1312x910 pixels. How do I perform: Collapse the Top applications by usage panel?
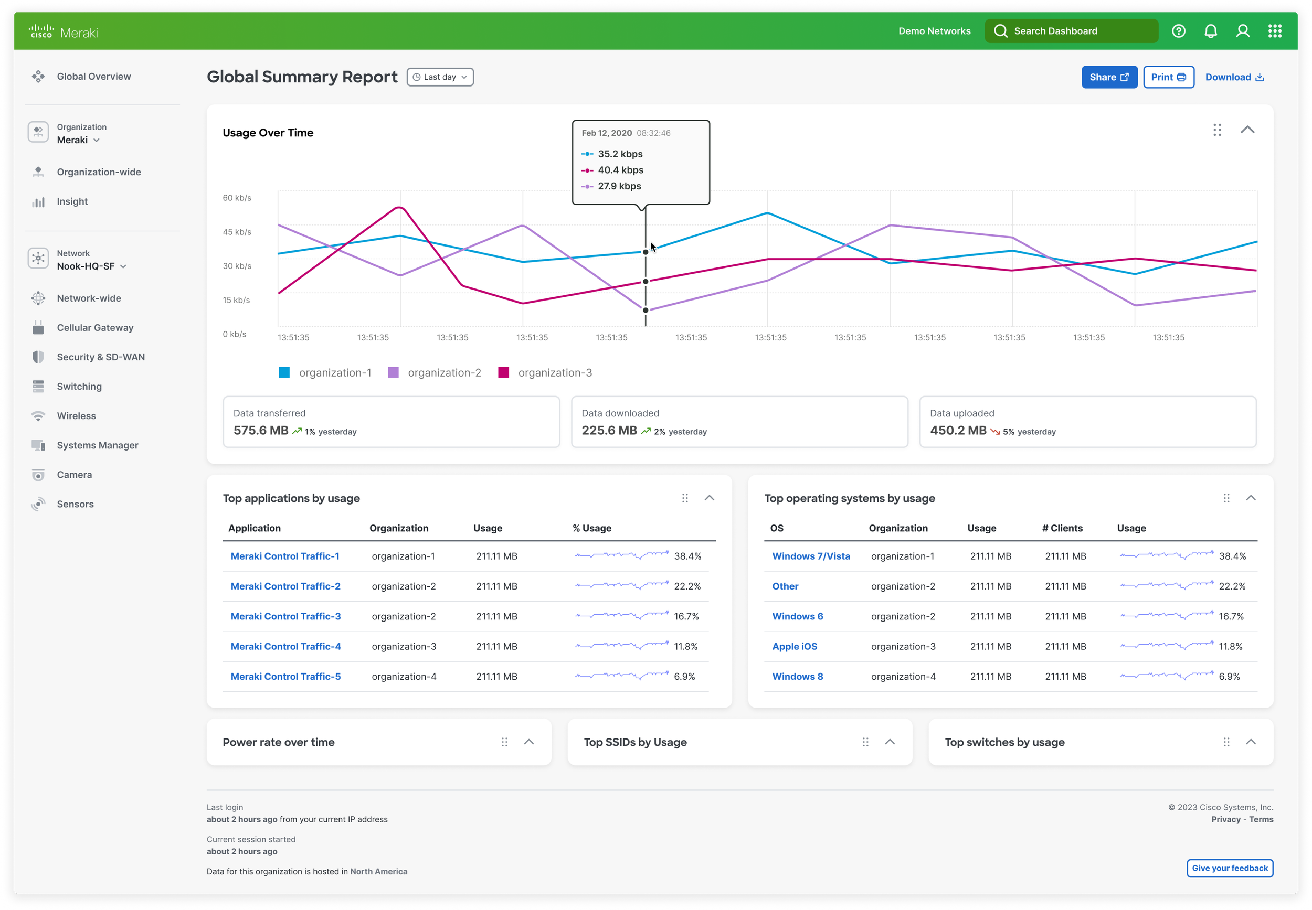[709, 498]
